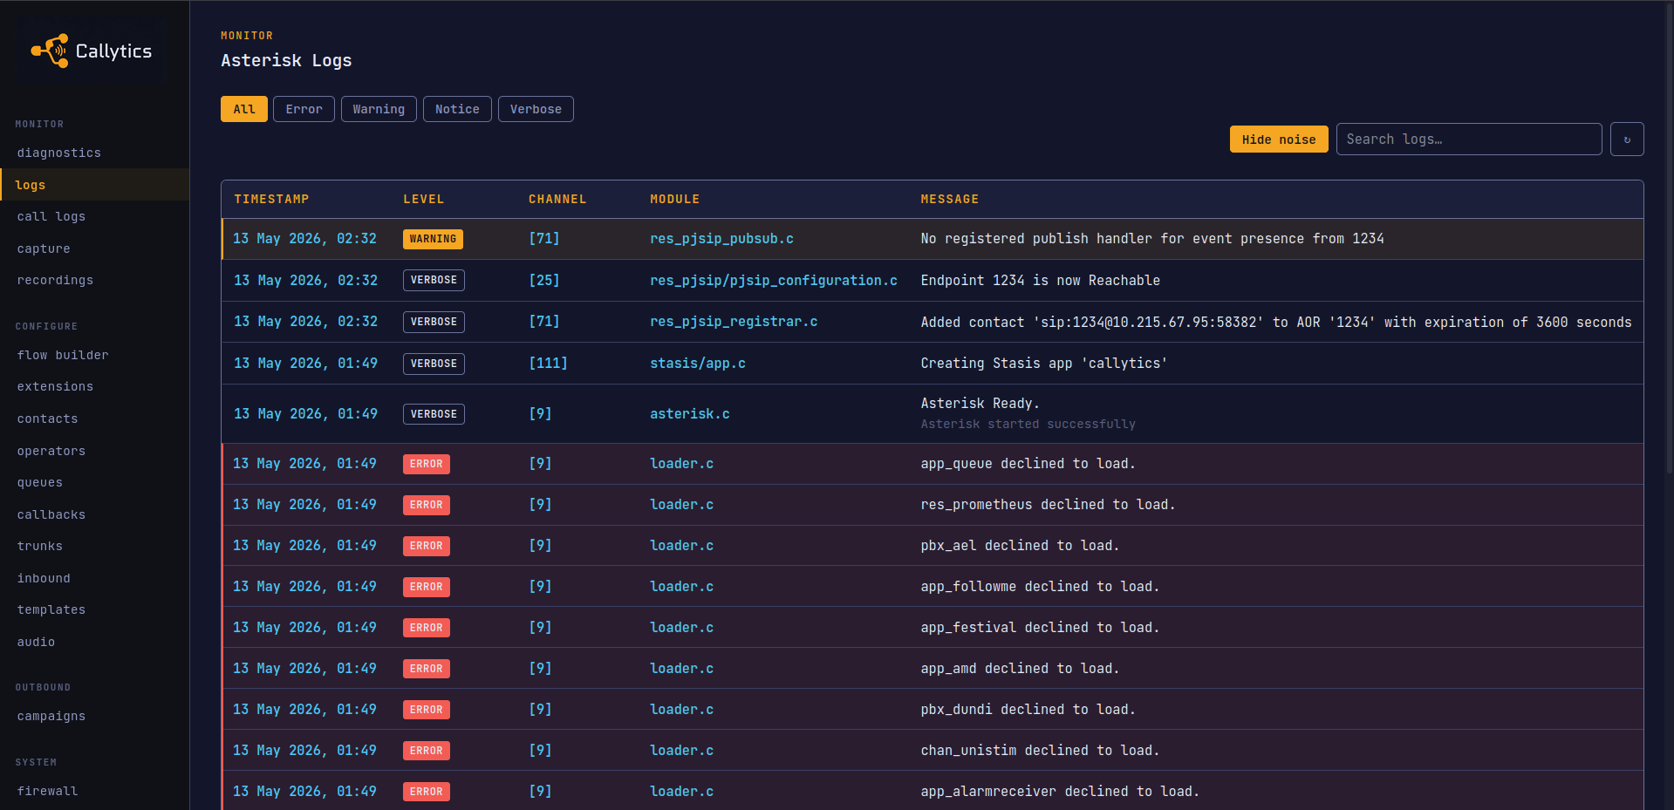The height and width of the screenshot is (810, 1674).
Task: Click 'app_alarmreceiver declined to load.' message
Action: point(1060,791)
